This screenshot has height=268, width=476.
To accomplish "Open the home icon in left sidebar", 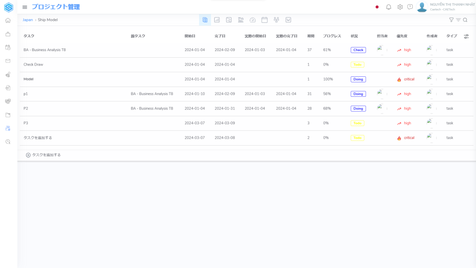I will (x=8, y=20).
